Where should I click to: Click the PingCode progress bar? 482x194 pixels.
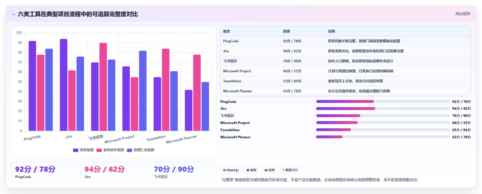[x=383, y=101]
